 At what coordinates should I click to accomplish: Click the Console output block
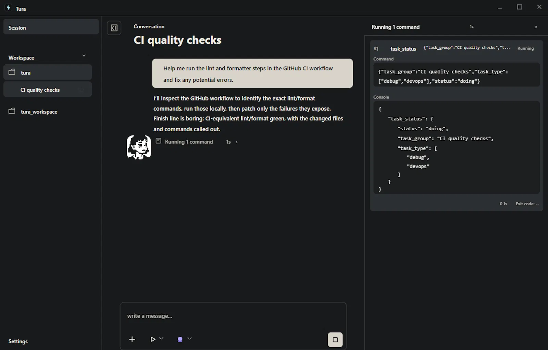457,147
